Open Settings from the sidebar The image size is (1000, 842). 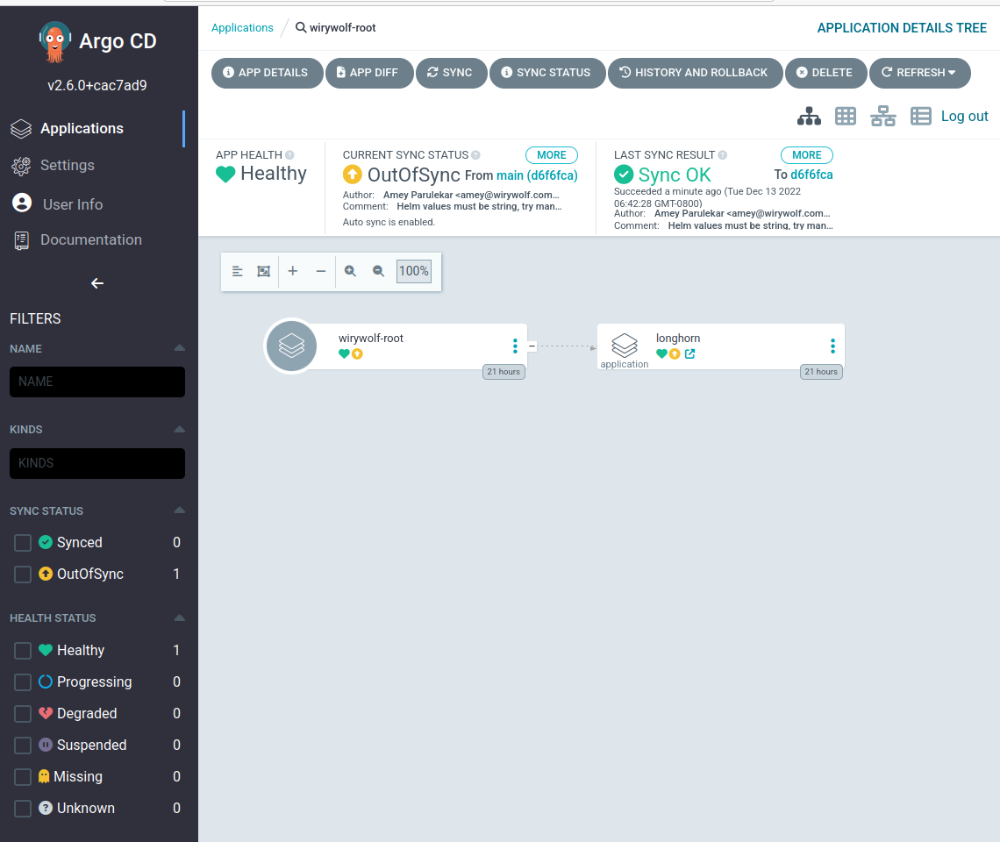67,165
